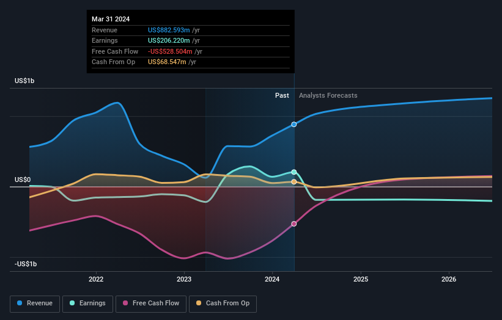This screenshot has height=320, width=502.
Task: Click the US$882.593m revenue value
Action: [x=169, y=30]
